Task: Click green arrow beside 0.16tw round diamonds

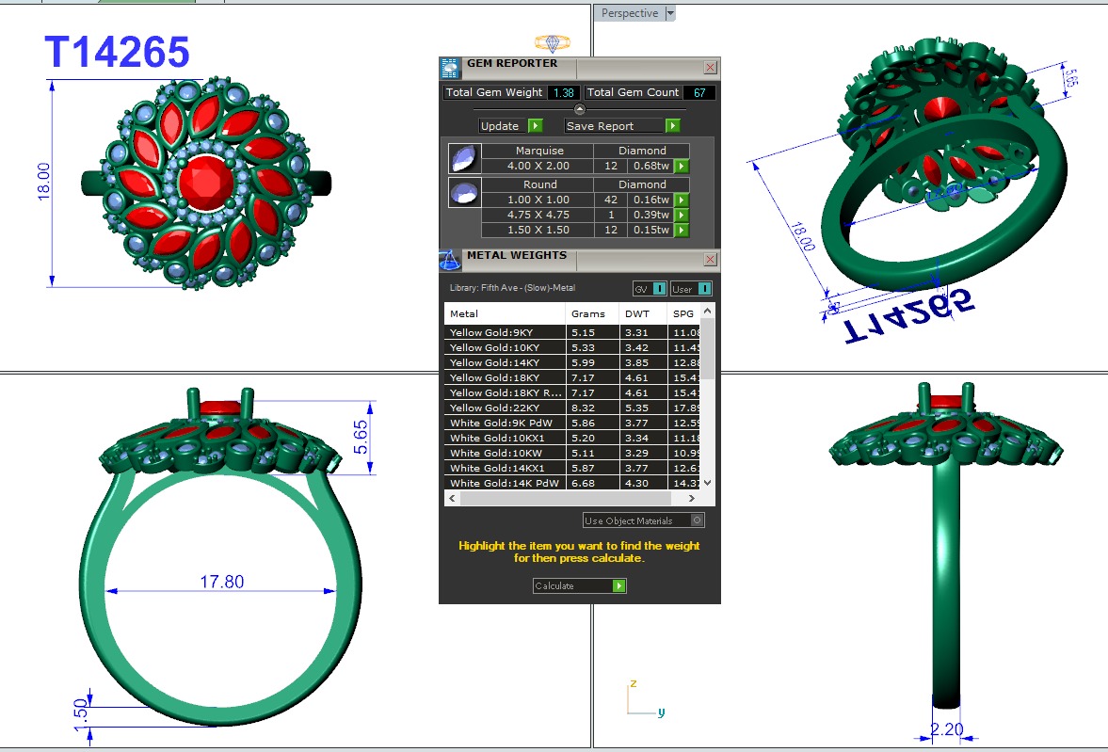Action: point(682,200)
